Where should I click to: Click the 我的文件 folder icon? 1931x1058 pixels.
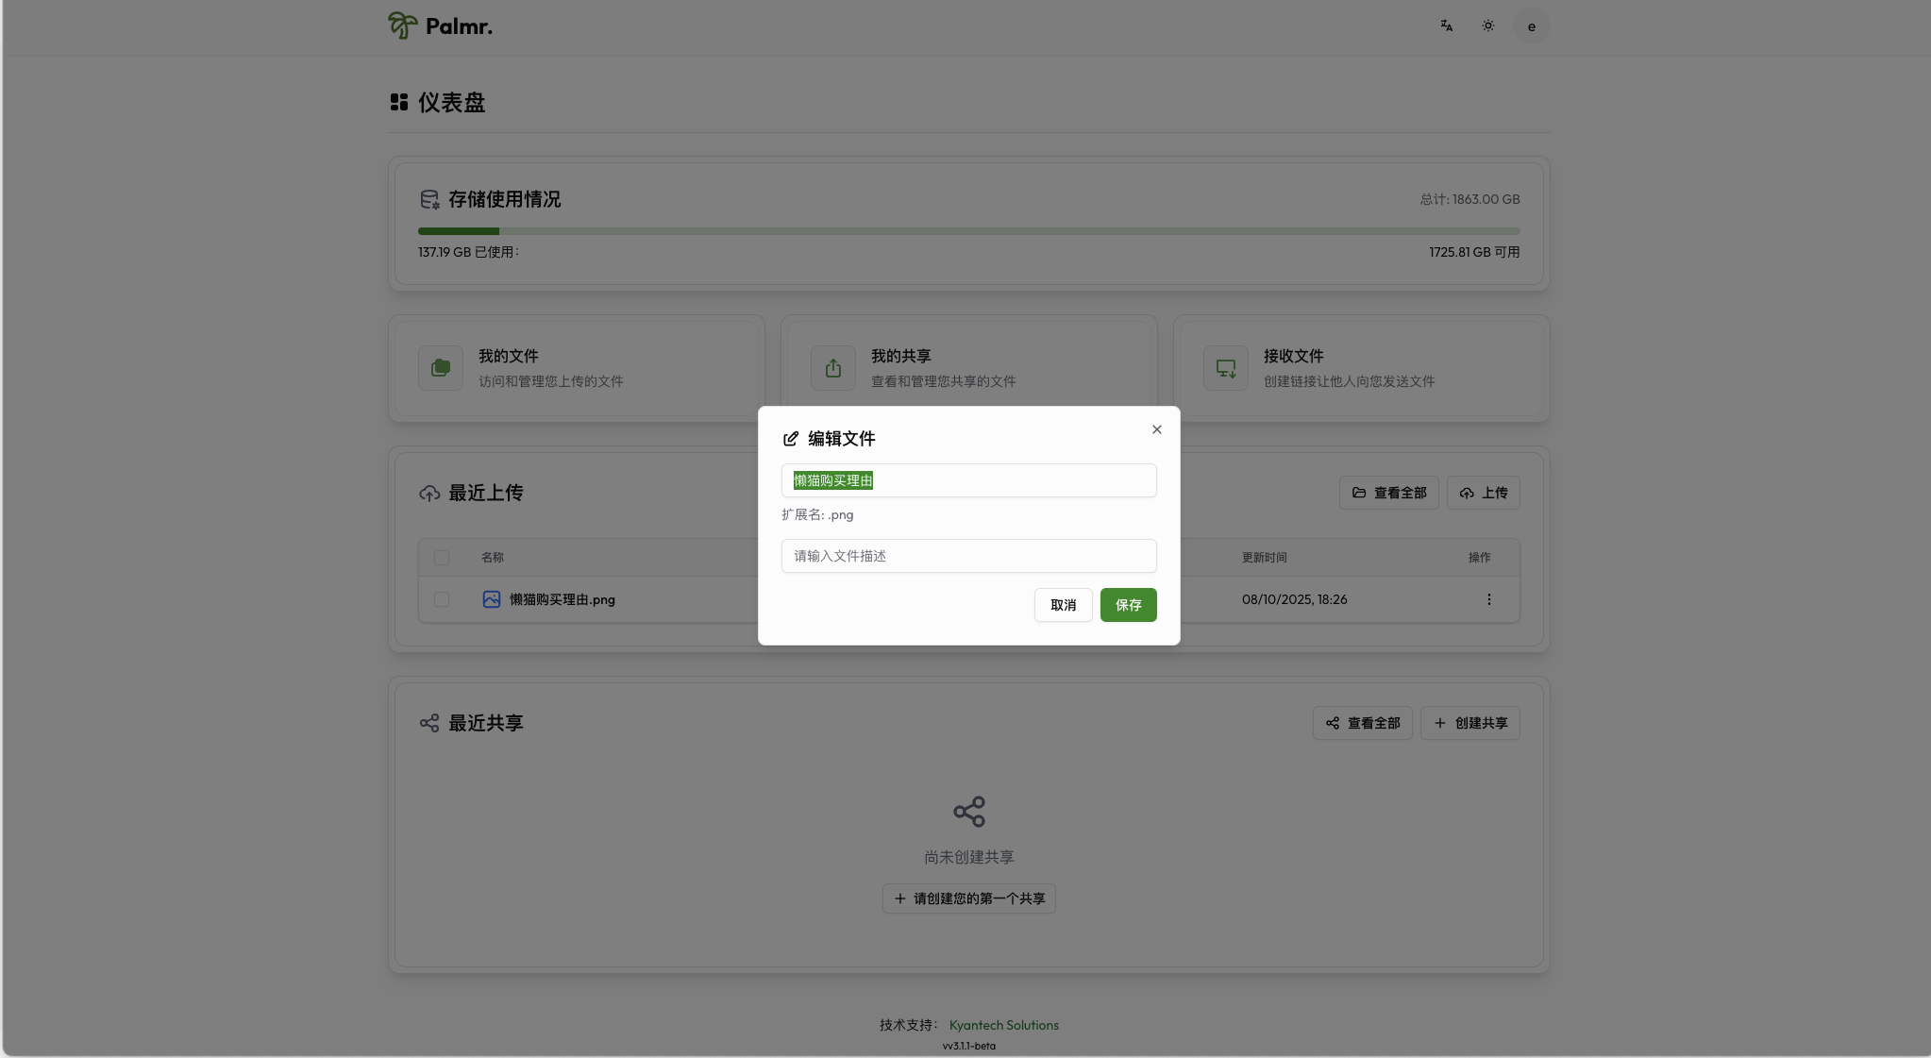[x=441, y=368]
